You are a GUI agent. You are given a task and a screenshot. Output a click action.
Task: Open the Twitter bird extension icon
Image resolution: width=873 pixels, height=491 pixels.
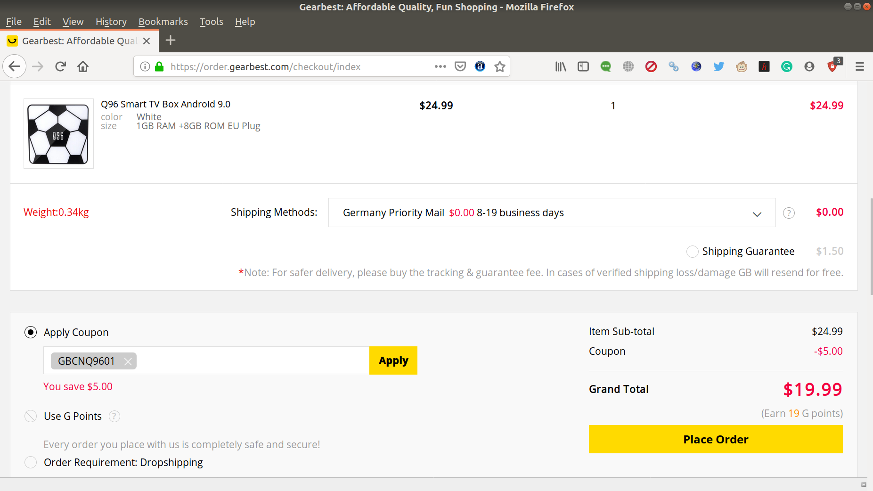tap(719, 66)
